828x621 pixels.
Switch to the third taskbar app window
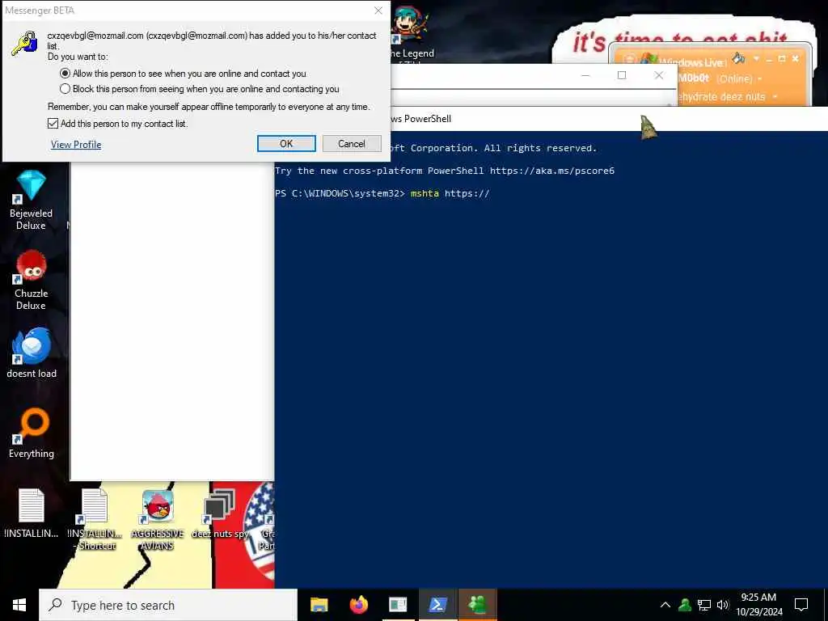point(398,605)
